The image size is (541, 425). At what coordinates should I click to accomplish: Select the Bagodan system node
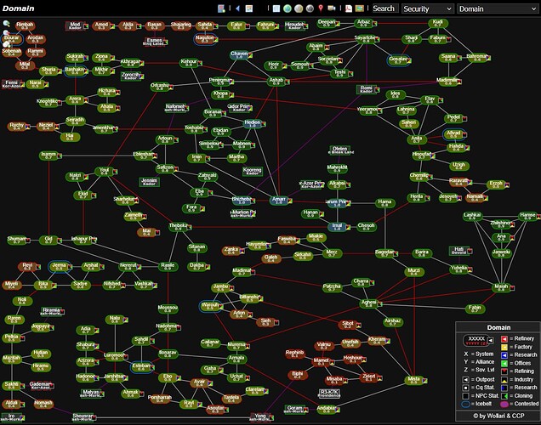[x=384, y=253]
